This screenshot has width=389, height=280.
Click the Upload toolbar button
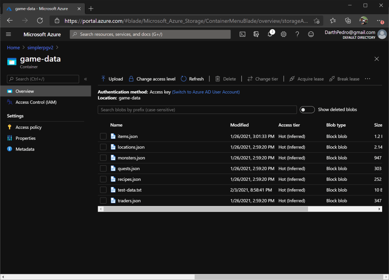[112, 79]
